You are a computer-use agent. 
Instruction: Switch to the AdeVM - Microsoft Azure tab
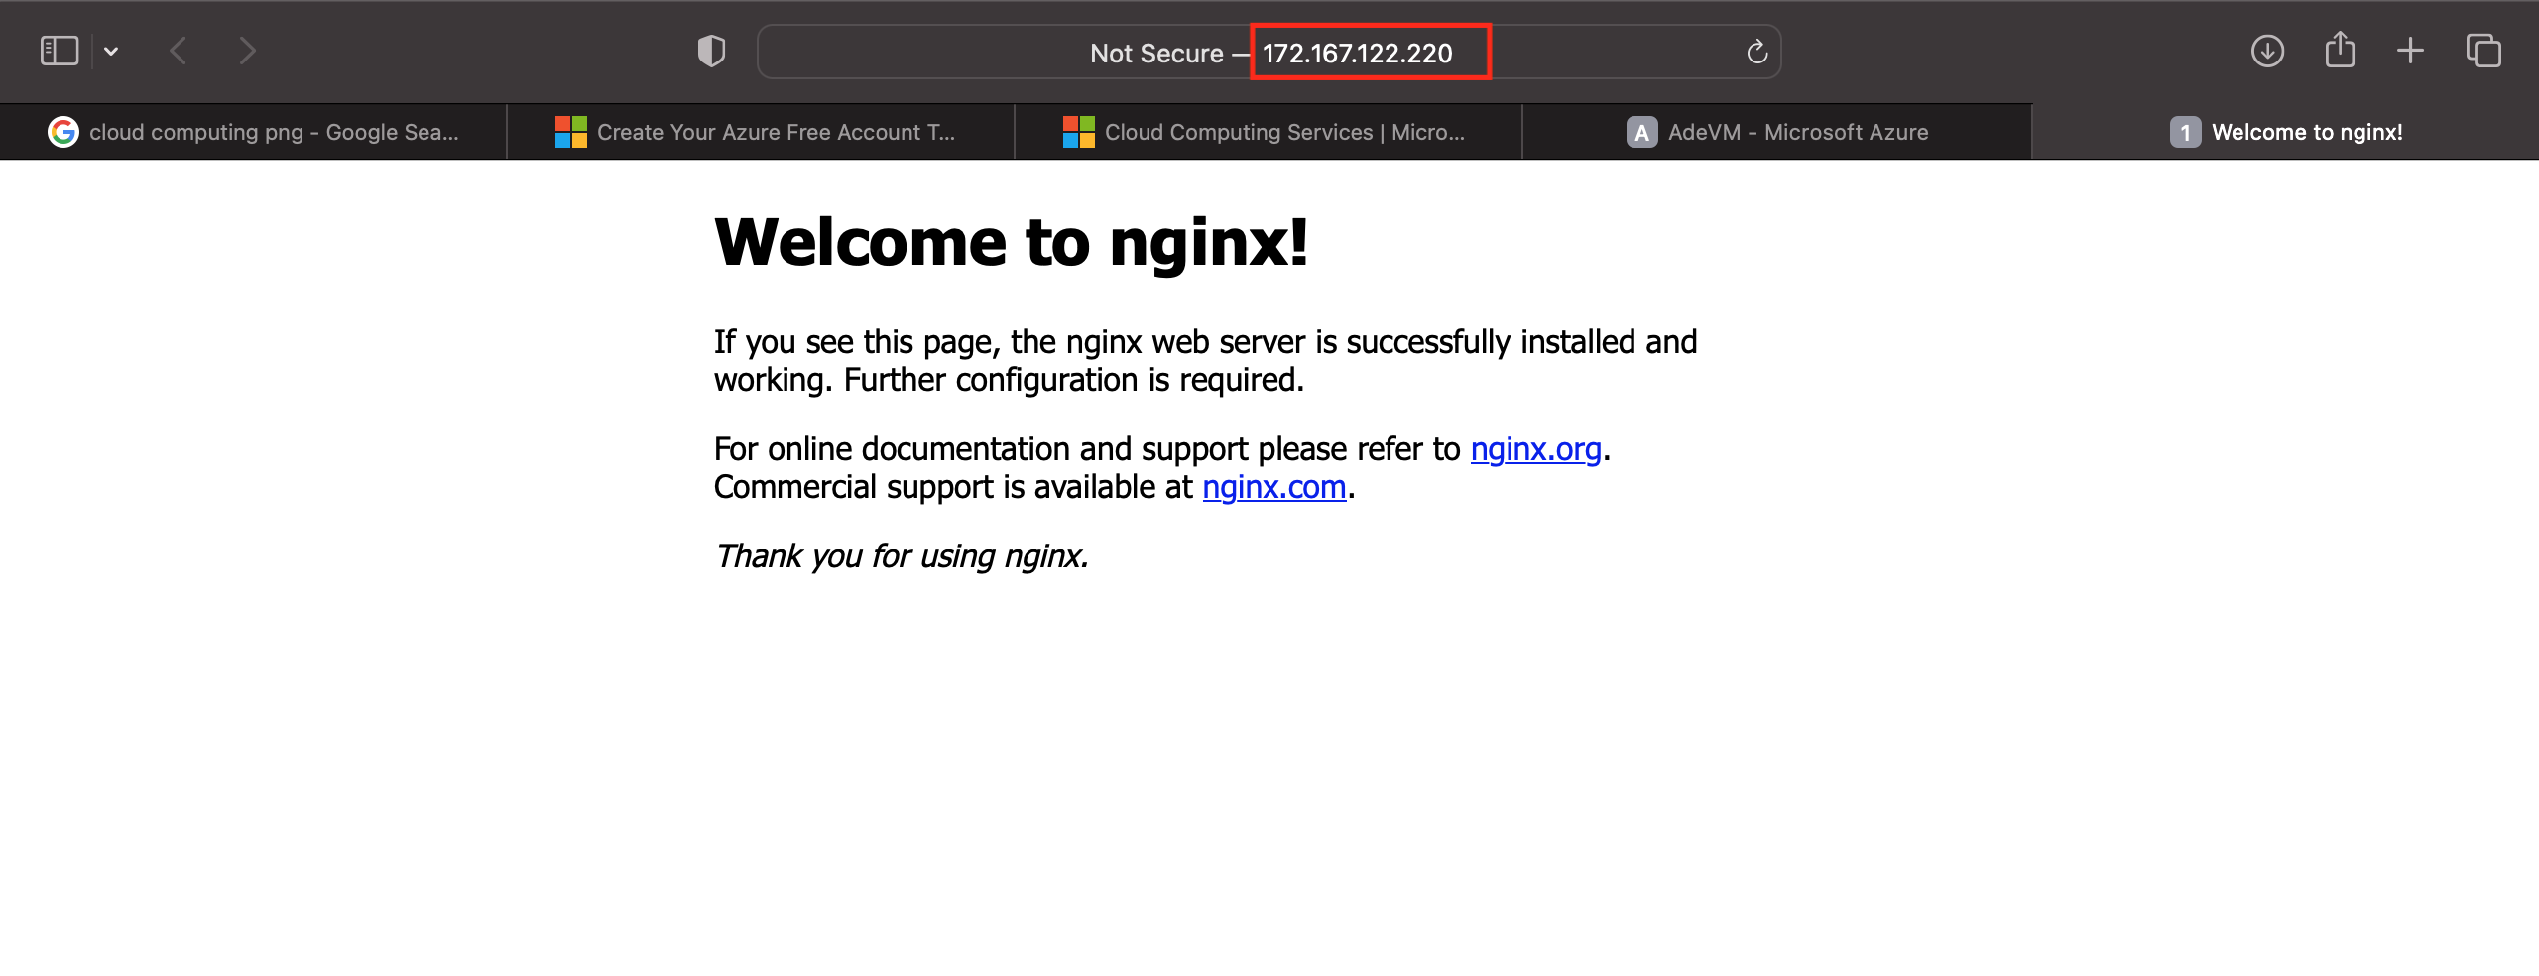tap(1777, 132)
